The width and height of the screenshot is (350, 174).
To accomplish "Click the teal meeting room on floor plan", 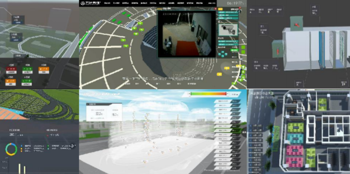I will pos(295,139).
